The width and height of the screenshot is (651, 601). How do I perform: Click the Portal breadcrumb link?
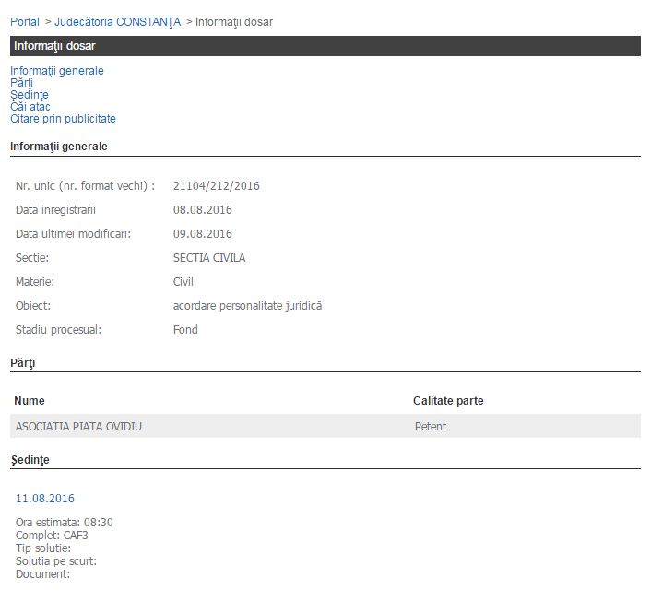click(25, 21)
